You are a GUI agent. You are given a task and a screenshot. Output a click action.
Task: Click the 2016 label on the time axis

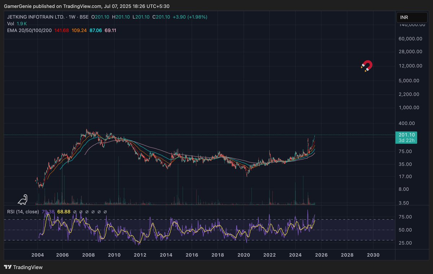click(x=192, y=255)
